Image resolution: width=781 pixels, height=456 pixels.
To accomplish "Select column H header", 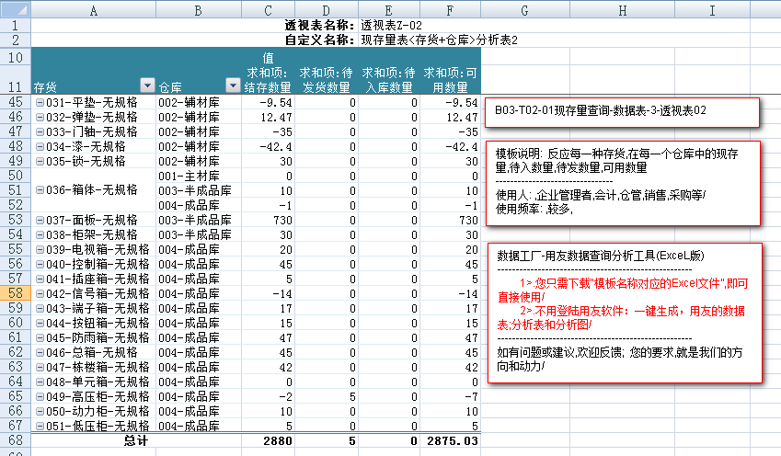I will 623,9.
